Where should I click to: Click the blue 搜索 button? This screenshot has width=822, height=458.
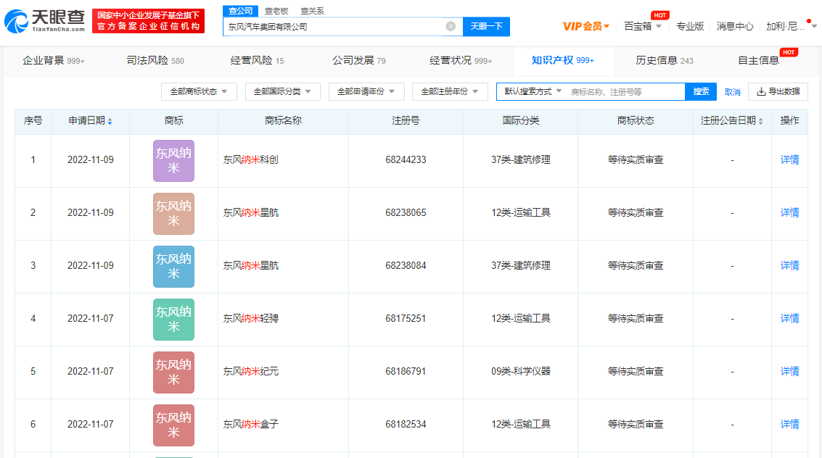point(699,91)
